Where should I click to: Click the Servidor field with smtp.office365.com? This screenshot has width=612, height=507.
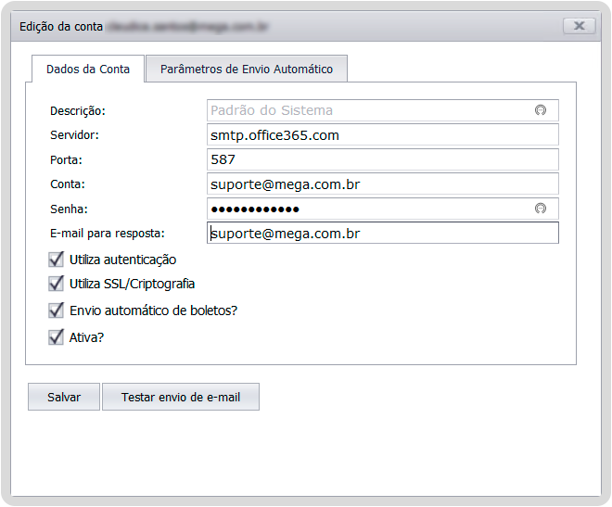pos(383,135)
